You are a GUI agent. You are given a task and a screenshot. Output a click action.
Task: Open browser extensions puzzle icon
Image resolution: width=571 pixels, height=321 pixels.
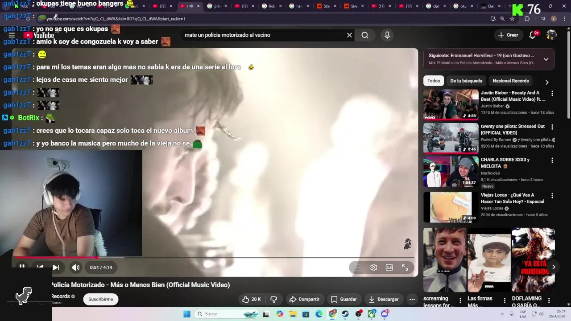527,19
